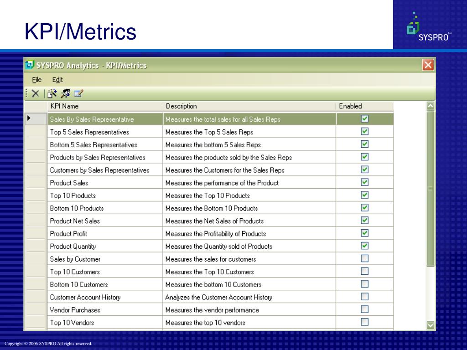Uncheck Enabled for Top 5 Sales Representatives
This screenshot has width=467, height=350.
point(364,131)
